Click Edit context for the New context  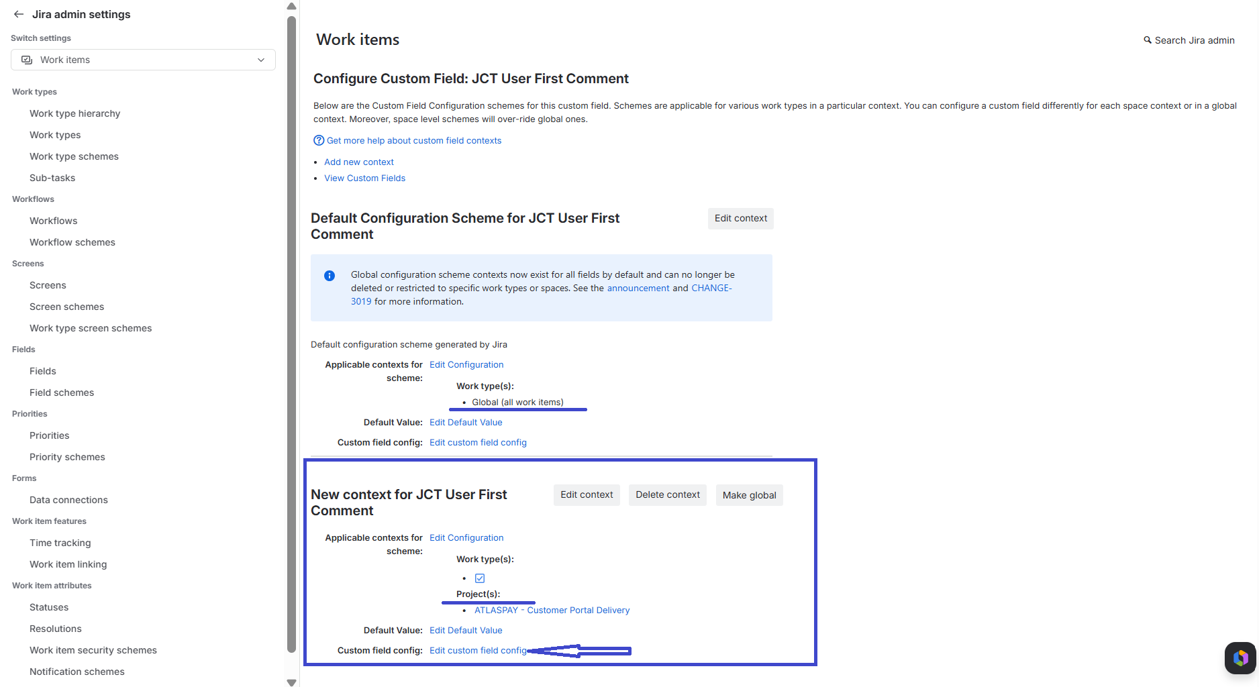pos(587,495)
